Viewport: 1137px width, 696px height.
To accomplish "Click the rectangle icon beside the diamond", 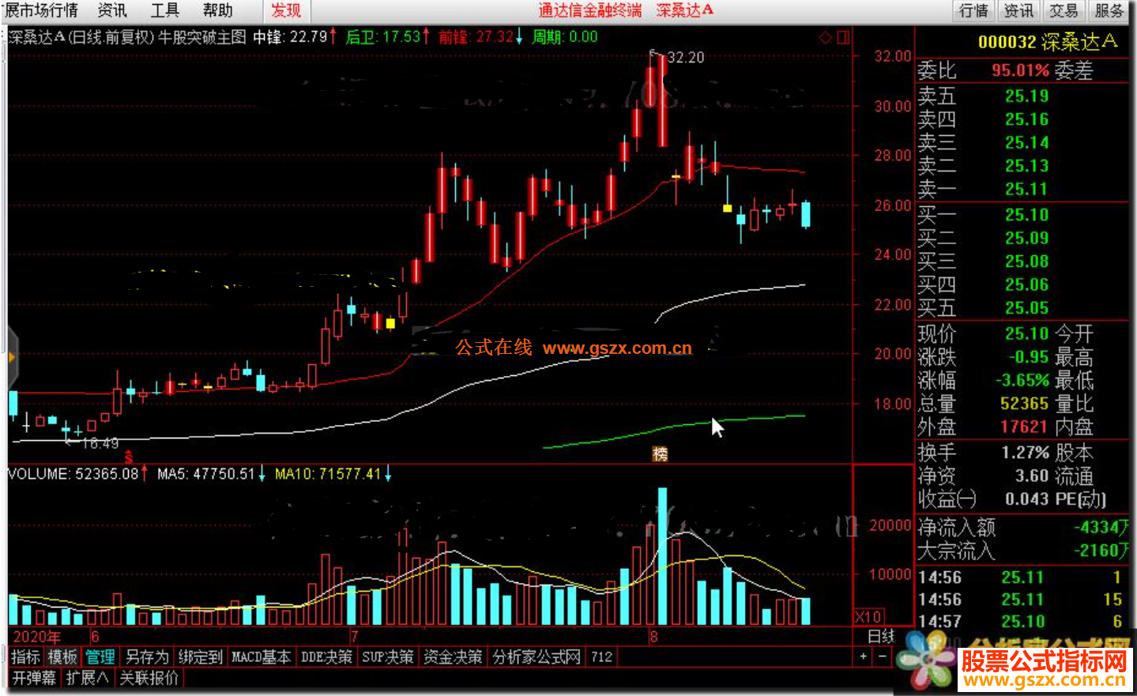I will [843, 37].
